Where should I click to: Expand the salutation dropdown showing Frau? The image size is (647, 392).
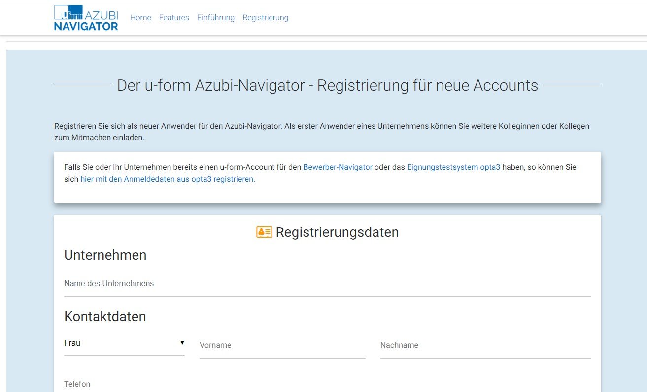click(x=123, y=343)
